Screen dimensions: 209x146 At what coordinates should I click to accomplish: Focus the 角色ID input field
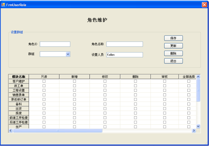[x=55, y=44]
